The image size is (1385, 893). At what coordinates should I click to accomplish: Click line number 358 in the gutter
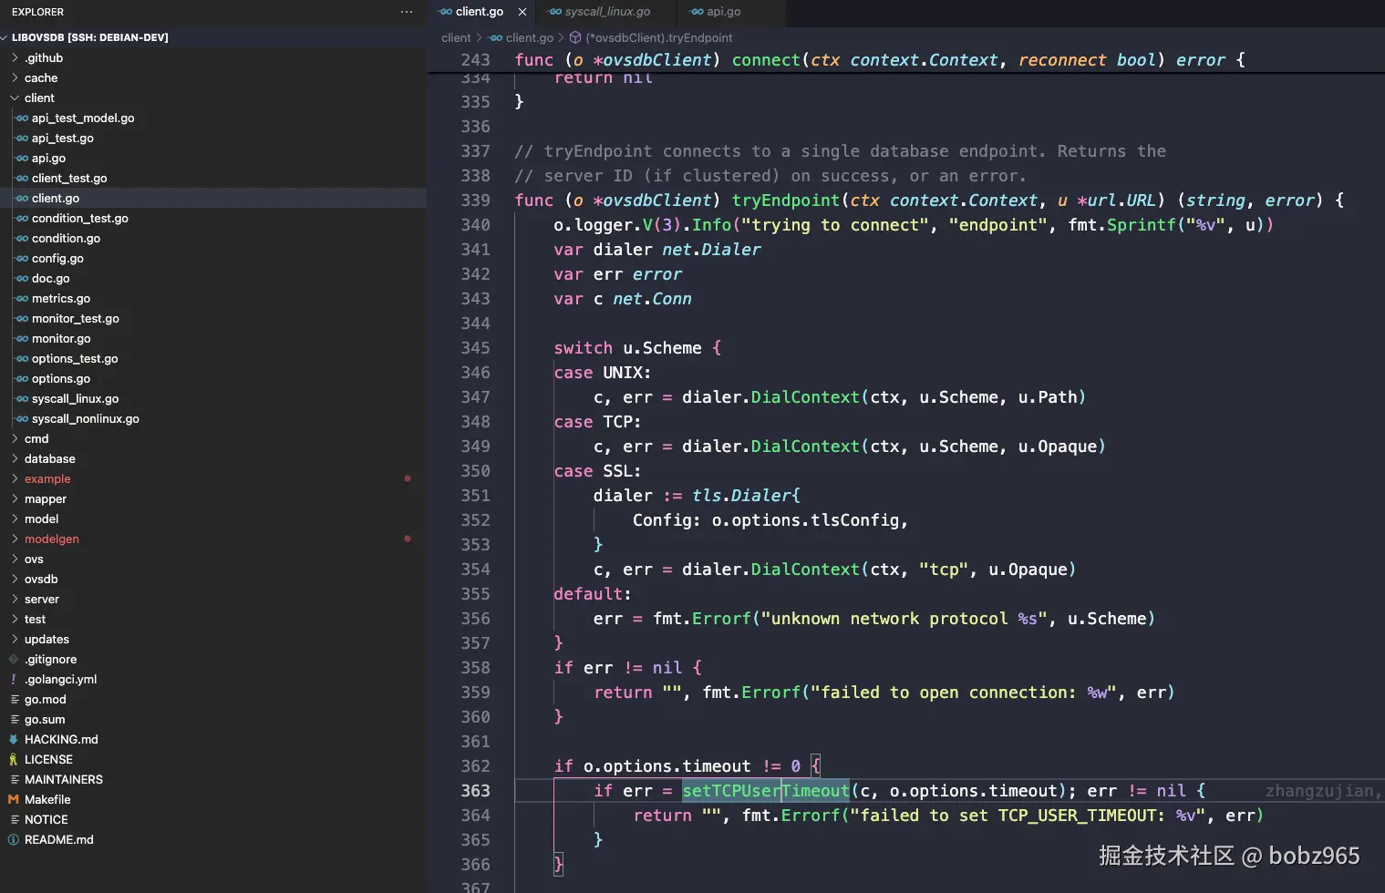pos(475,668)
